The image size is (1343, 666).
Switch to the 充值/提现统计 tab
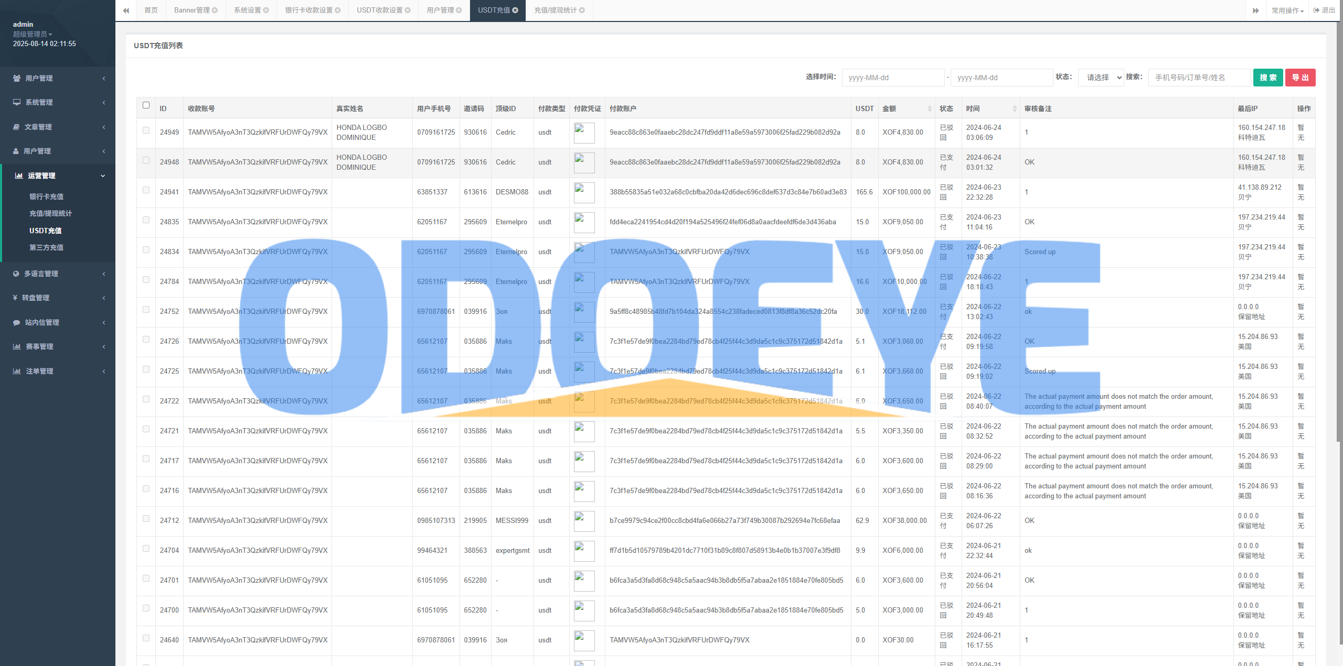[555, 10]
